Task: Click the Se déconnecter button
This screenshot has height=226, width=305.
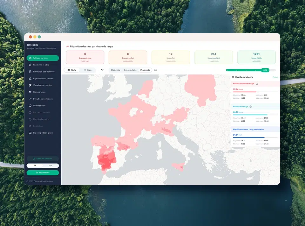Action: click(x=43, y=173)
